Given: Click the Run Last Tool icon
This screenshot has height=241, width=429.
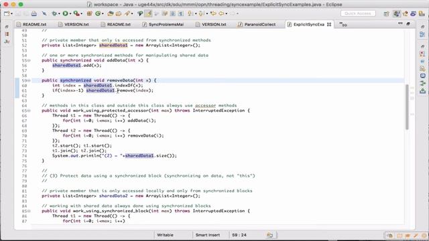Looking at the screenshot, I should coord(76,13).
